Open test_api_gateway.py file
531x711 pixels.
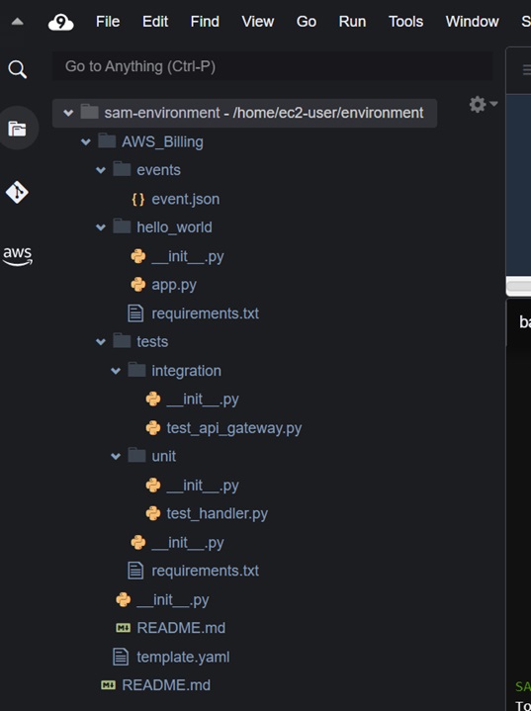(234, 428)
